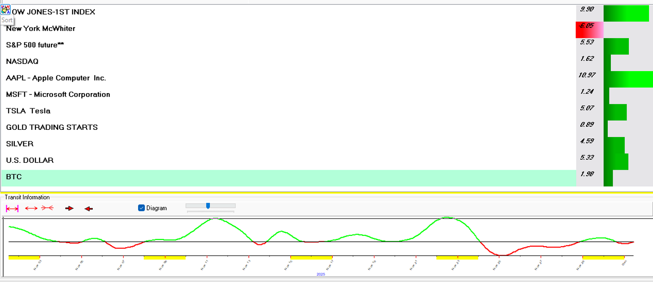
Task: Click the diagram zoom slider thumb
Action: coord(208,205)
